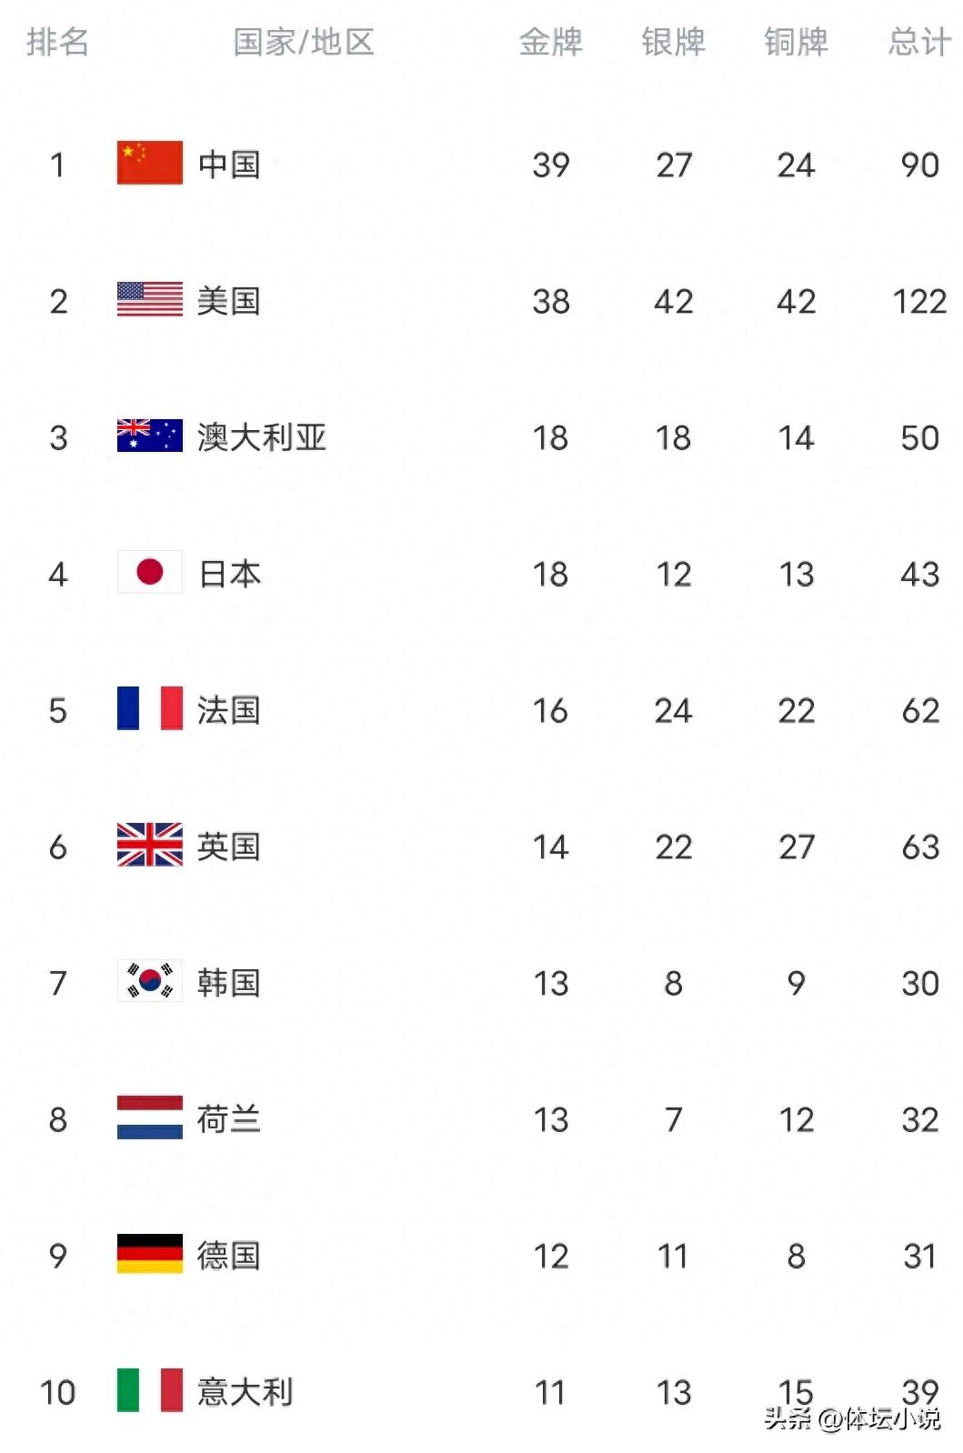Screen dimensions: 963x1453
Task: Click the 排名 column header
Action: tap(57, 42)
